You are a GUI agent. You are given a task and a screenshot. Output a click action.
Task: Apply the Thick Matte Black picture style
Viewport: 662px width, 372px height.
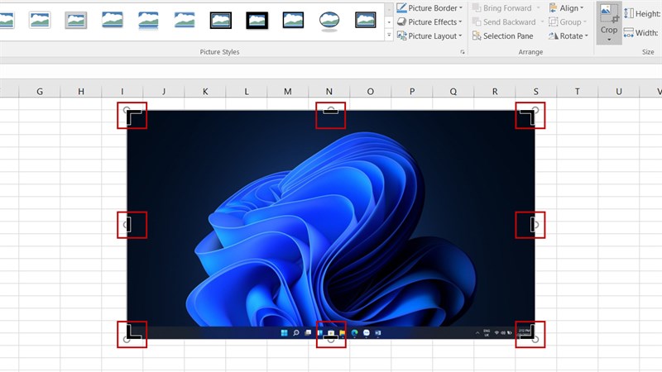click(x=257, y=20)
